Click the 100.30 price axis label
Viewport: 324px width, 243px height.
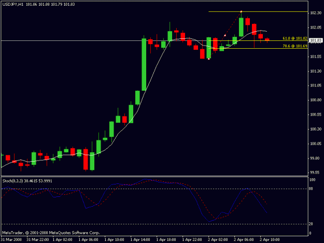coord(316,129)
